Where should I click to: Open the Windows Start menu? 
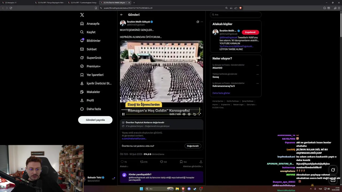[x=141, y=189]
